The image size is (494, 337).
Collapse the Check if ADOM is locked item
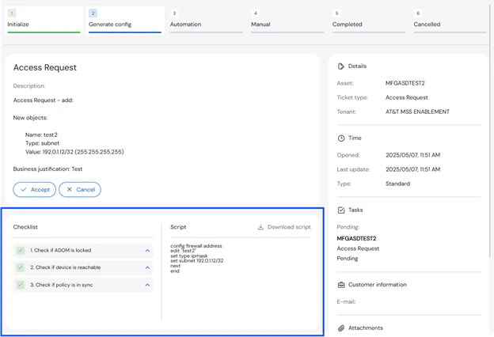[147, 251]
